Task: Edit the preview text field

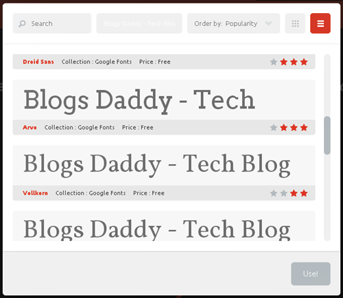Action: coord(139,23)
